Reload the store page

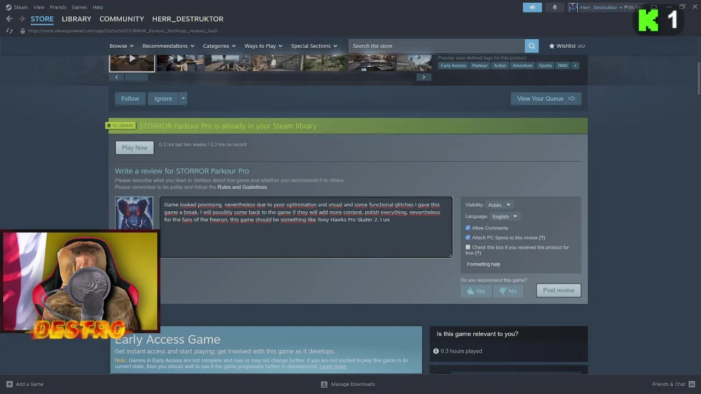pos(9,31)
